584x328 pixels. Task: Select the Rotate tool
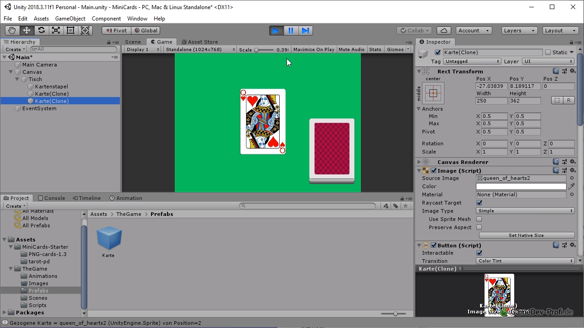pyautogui.click(x=41, y=31)
